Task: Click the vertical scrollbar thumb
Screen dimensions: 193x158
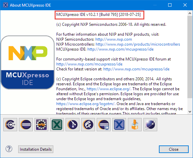Action: pos(190,57)
